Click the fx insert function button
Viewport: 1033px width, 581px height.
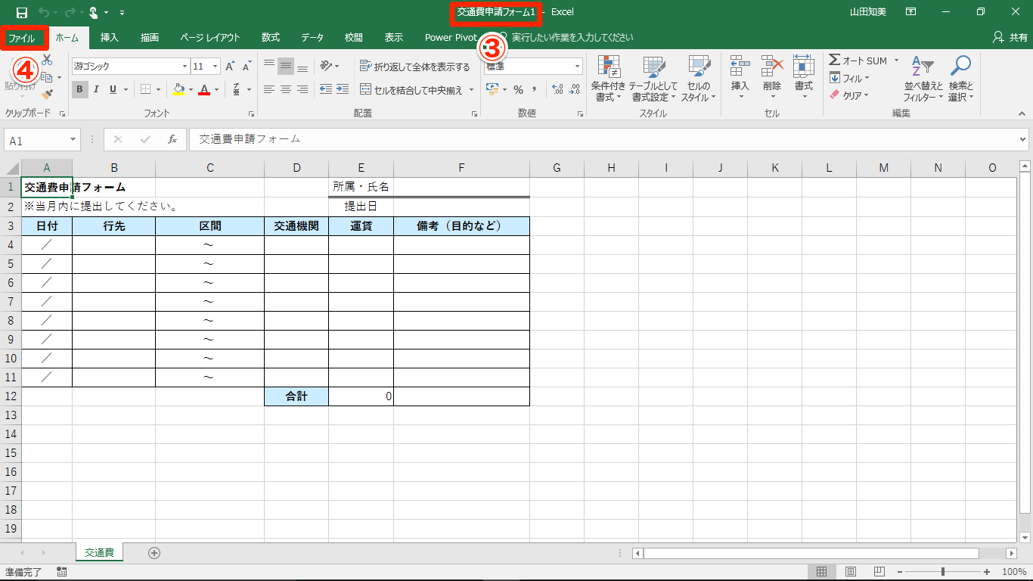(172, 139)
